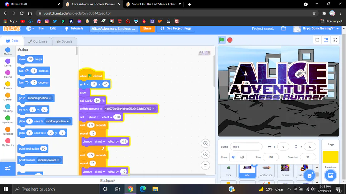Switch to the Sounds tab
This screenshot has width=346, height=194.
(64, 41)
